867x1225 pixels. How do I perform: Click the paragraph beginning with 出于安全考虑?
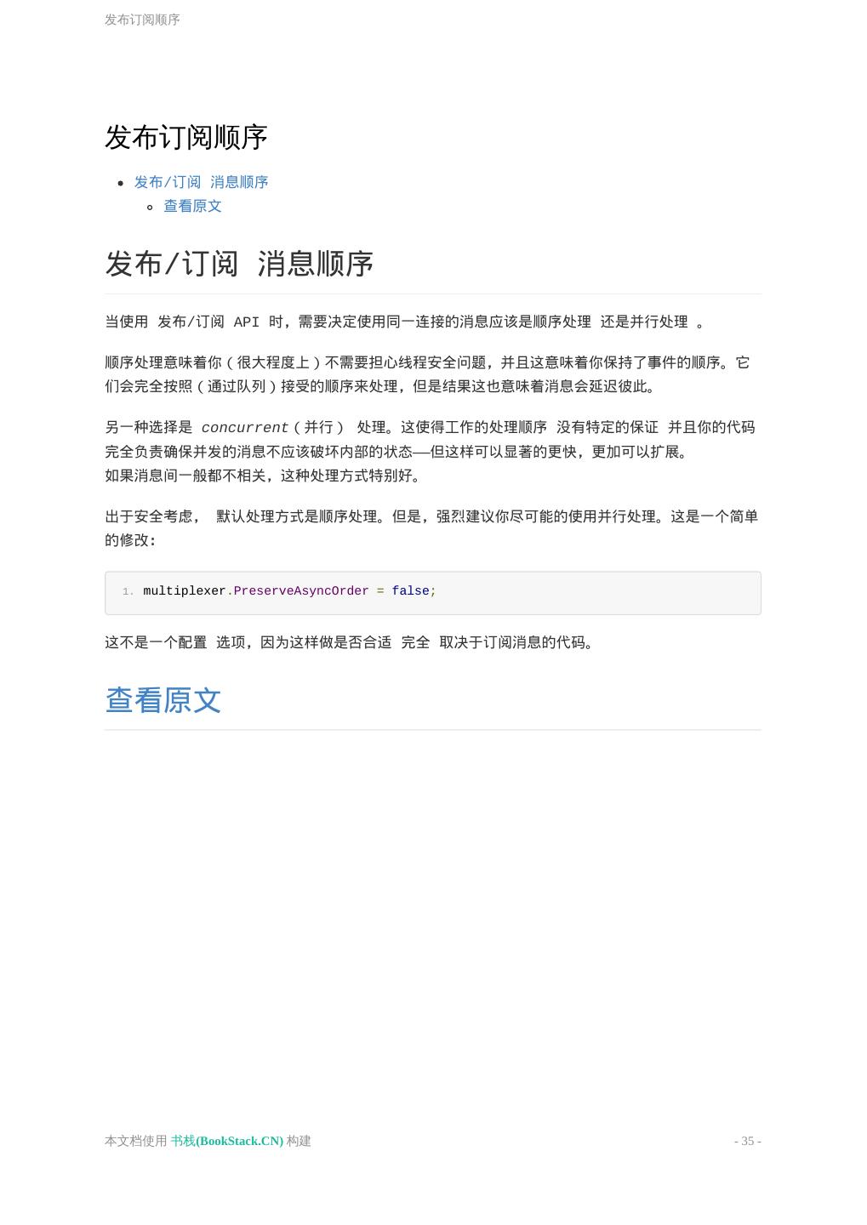(x=431, y=528)
